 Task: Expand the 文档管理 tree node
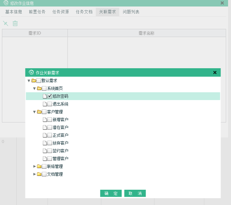click(x=35, y=174)
